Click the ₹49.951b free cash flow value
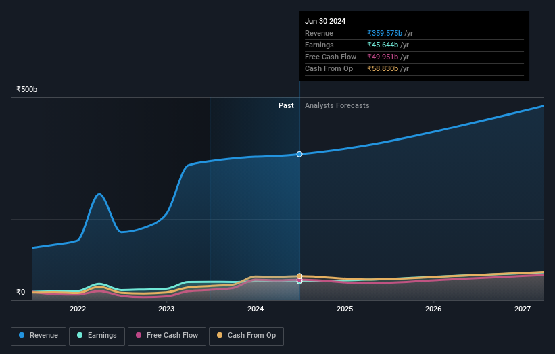The width and height of the screenshot is (555, 354). (383, 57)
